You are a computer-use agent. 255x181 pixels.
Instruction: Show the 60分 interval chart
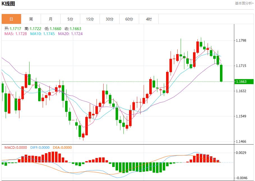[129, 19]
